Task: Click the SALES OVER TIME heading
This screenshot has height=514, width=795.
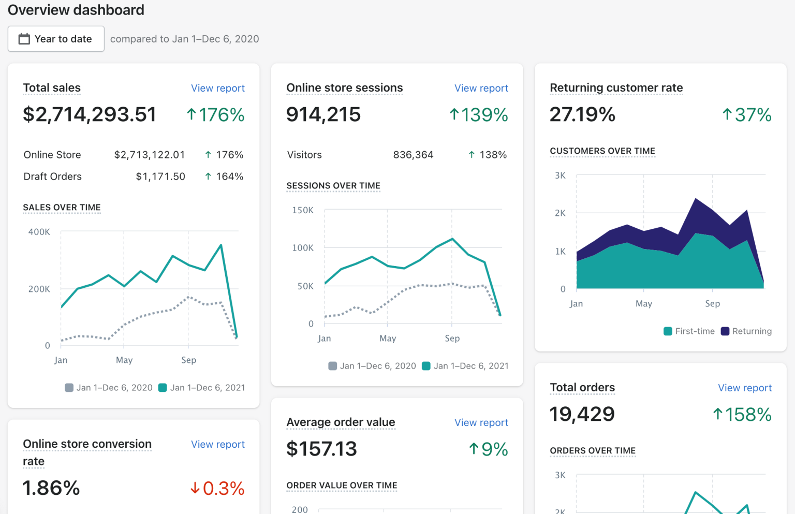Action: pos(62,208)
